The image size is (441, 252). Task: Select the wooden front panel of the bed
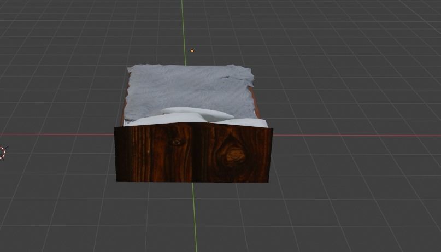click(x=193, y=153)
